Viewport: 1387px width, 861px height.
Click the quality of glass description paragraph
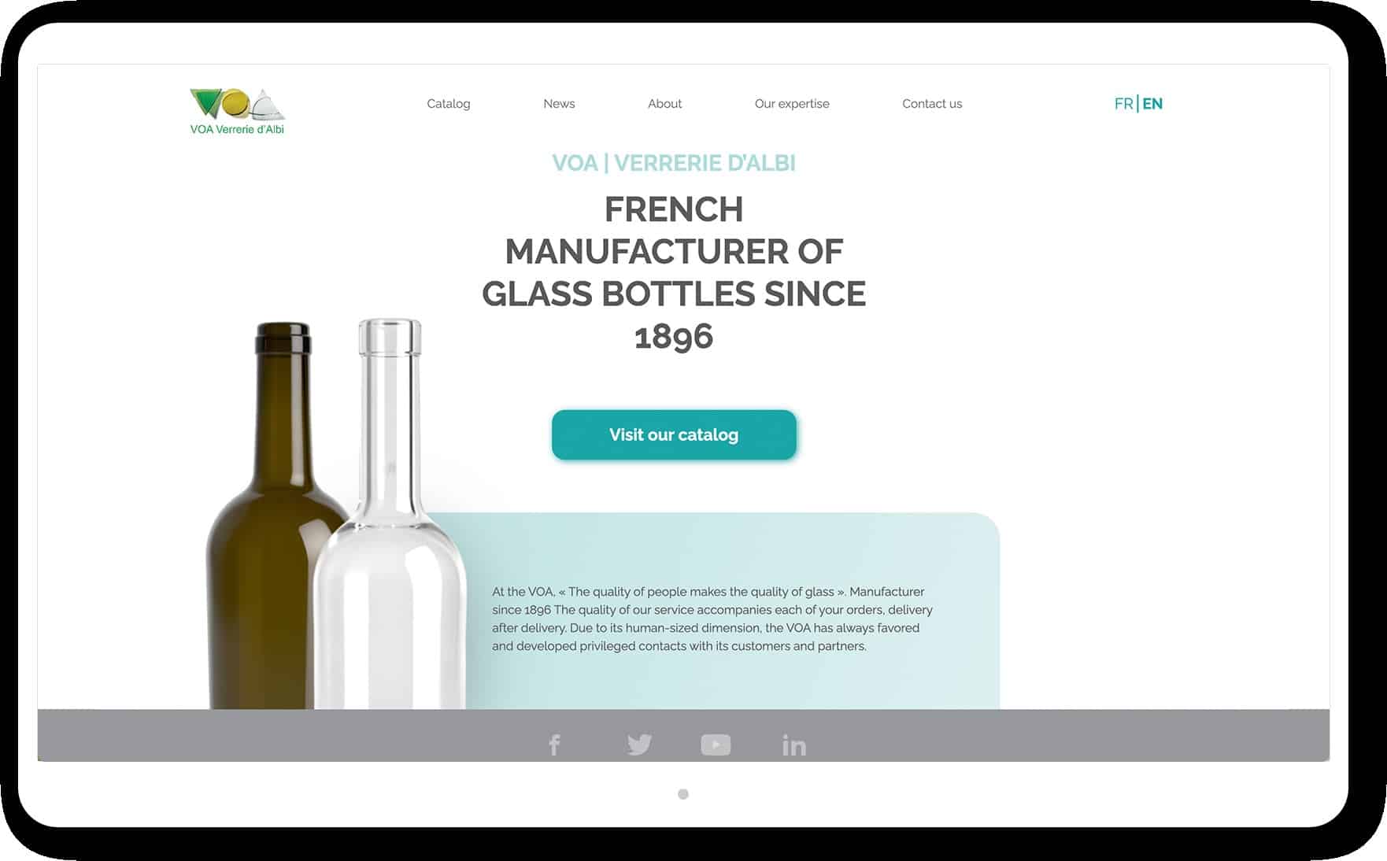pyautogui.click(x=712, y=619)
